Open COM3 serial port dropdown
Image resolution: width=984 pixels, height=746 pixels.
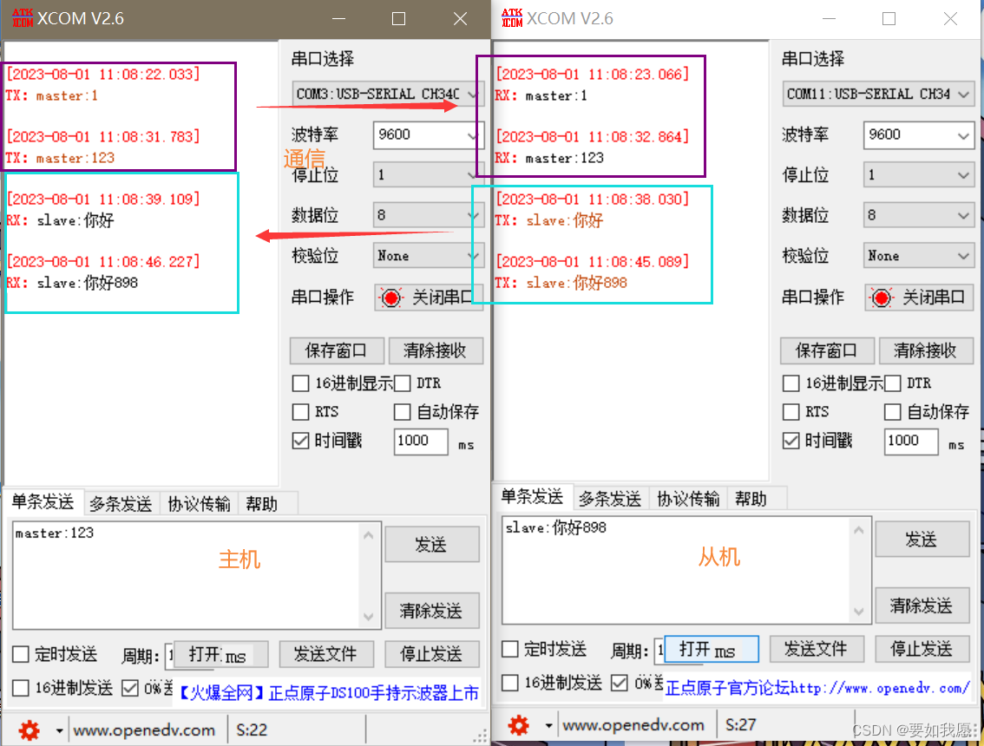click(x=387, y=94)
